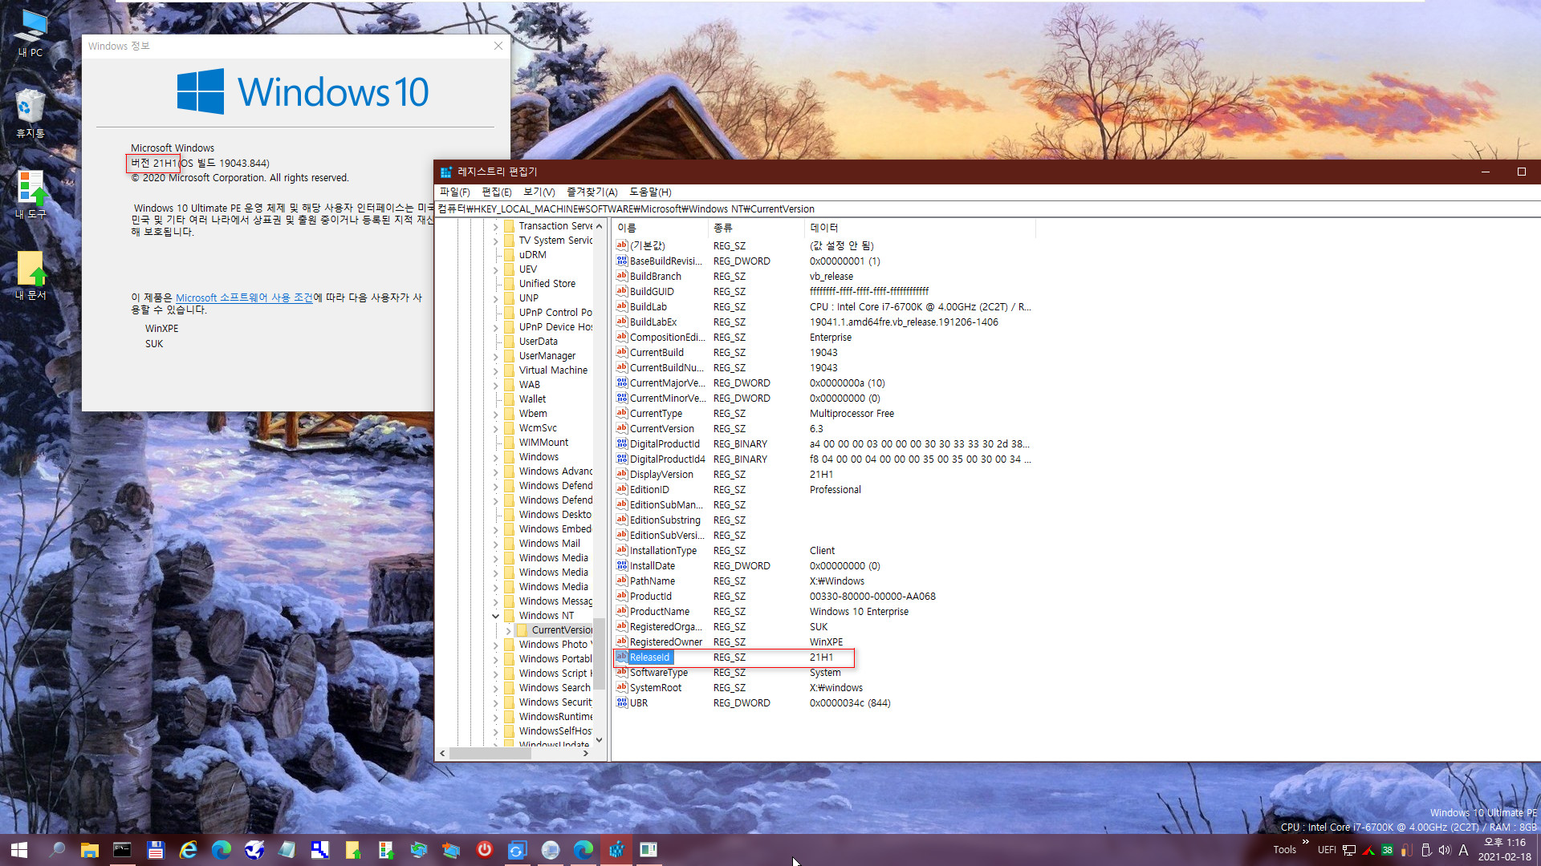Image resolution: width=1541 pixels, height=866 pixels.
Task: Click the tree pane horizontal scrollbar right arrow
Action: 586,754
